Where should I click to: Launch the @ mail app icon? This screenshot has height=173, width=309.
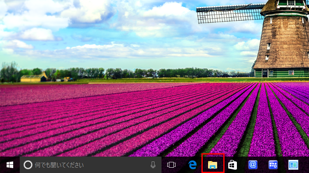pos(253,165)
